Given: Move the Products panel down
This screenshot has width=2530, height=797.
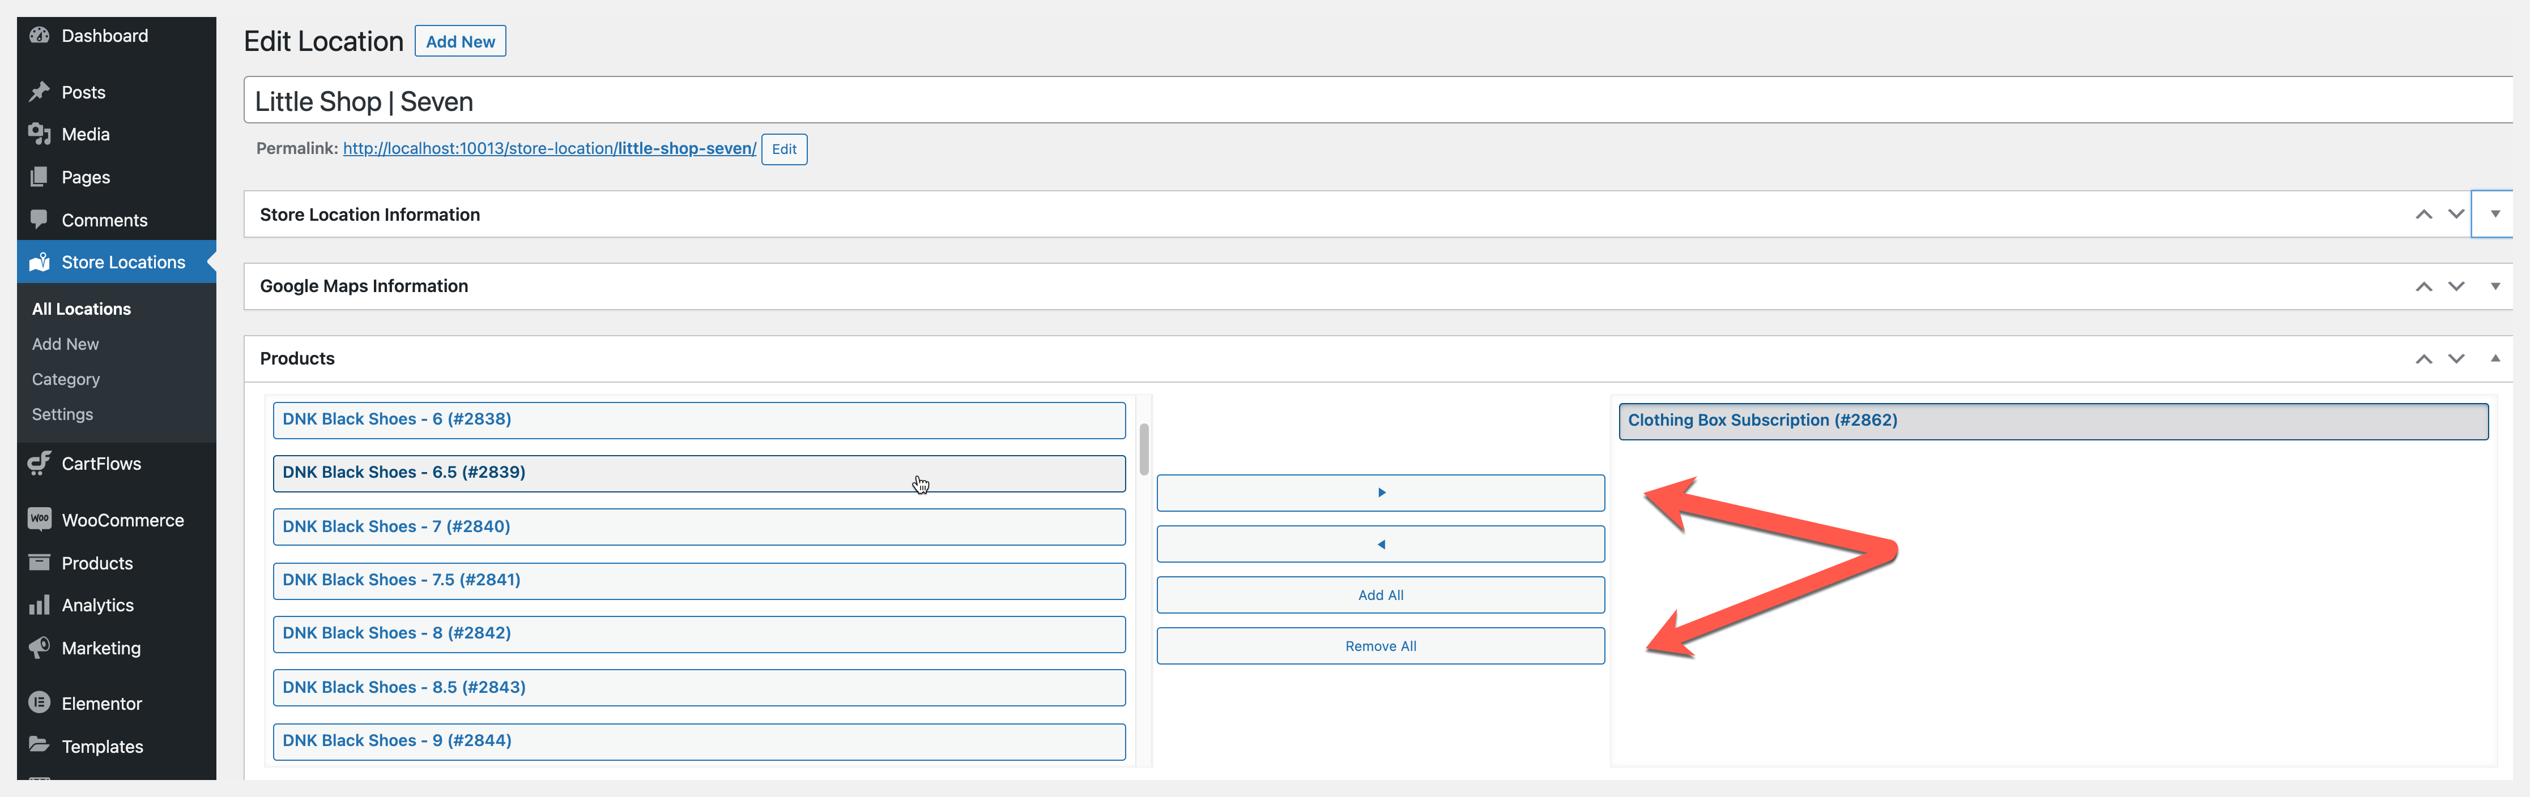Looking at the screenshot, I should [x=2455, y=358].
